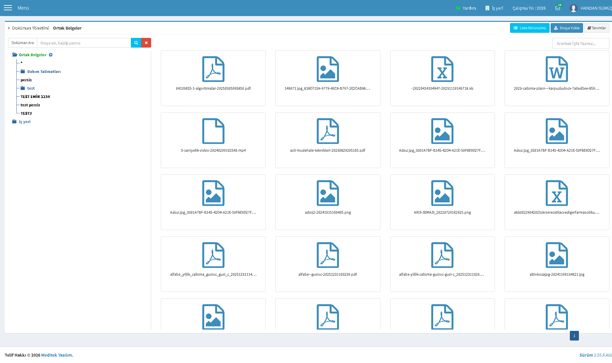Open the 2023-calisma-plani Word document icon
Screen dimensions: 612x363
tap(557, 69)
